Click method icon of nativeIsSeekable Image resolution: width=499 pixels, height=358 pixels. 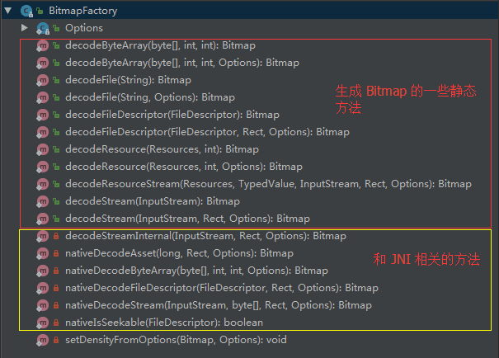(x=42, y=323)
